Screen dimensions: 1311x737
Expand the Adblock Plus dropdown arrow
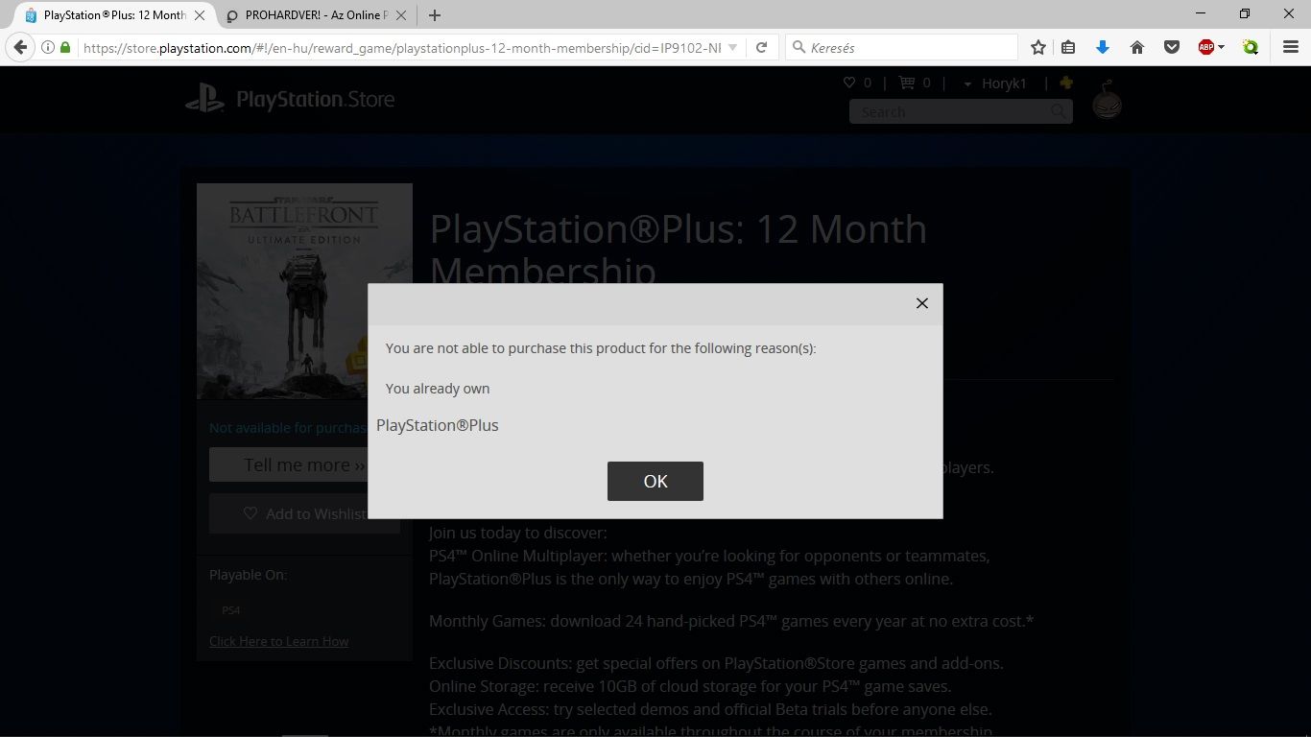pyautogui.click(x=1221, y=47)
